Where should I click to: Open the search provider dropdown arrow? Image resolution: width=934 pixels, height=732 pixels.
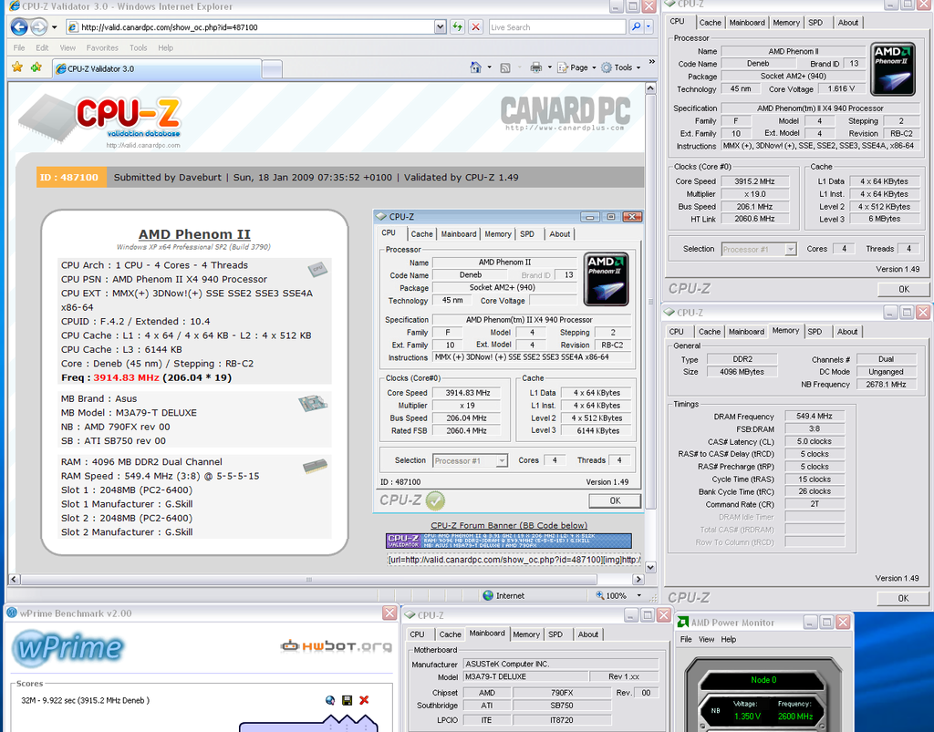pos(649,26)
